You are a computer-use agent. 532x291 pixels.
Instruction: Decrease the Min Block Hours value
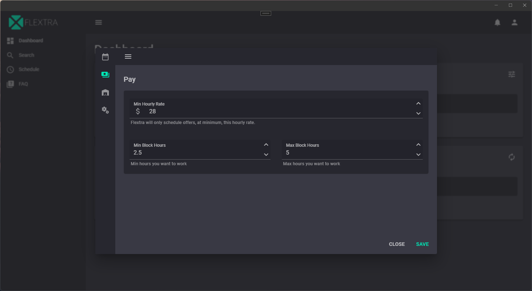(266, 155)
